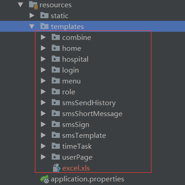Click the Spring application.properties leaf icon
185x185 pixels.
44,179
